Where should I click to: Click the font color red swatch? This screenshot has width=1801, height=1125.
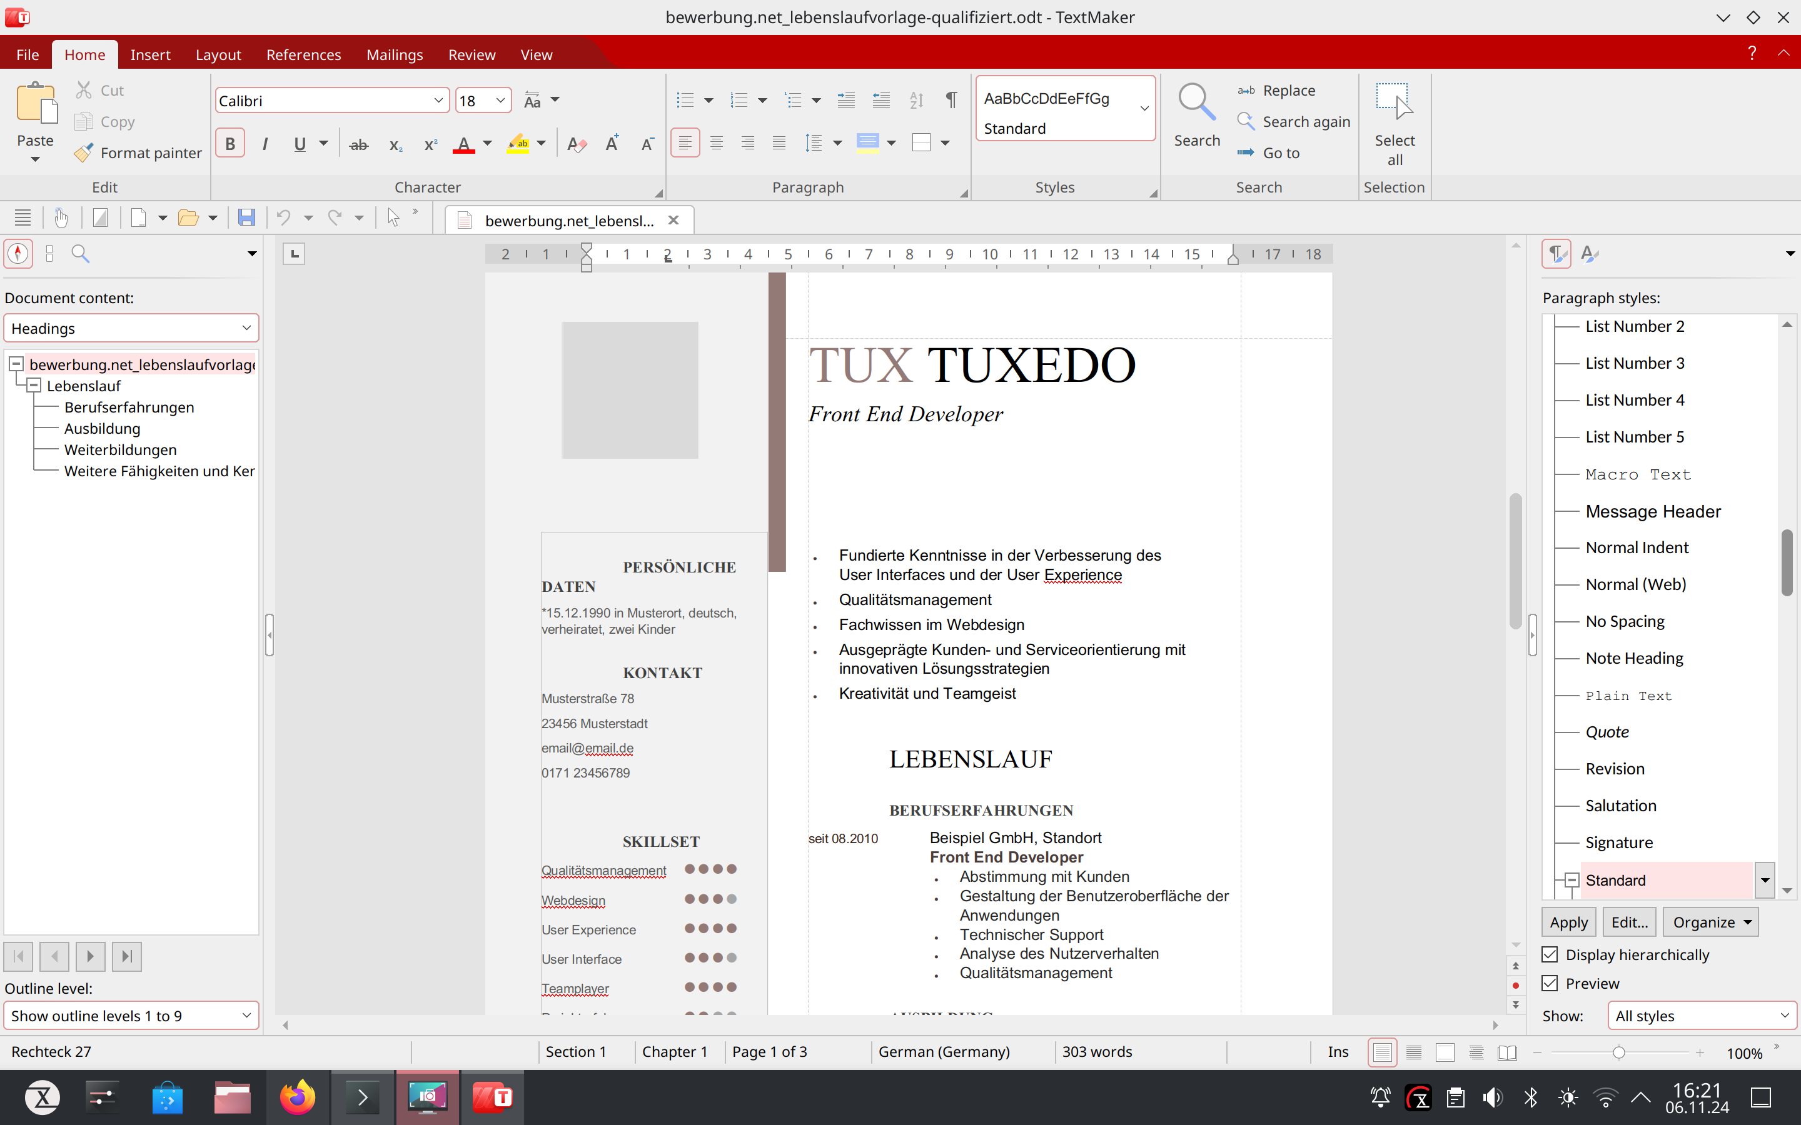point(463,144)
